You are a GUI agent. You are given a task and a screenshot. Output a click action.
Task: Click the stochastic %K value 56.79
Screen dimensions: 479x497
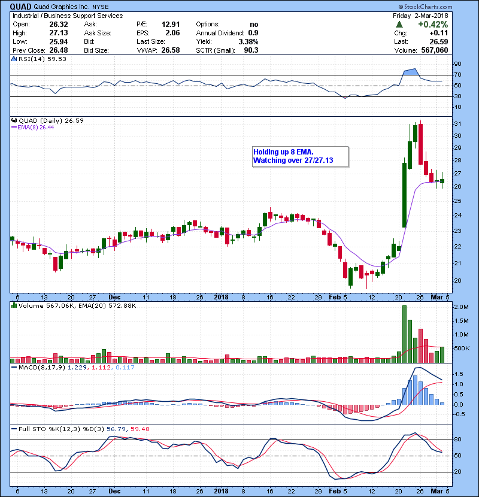click(116, 429)
